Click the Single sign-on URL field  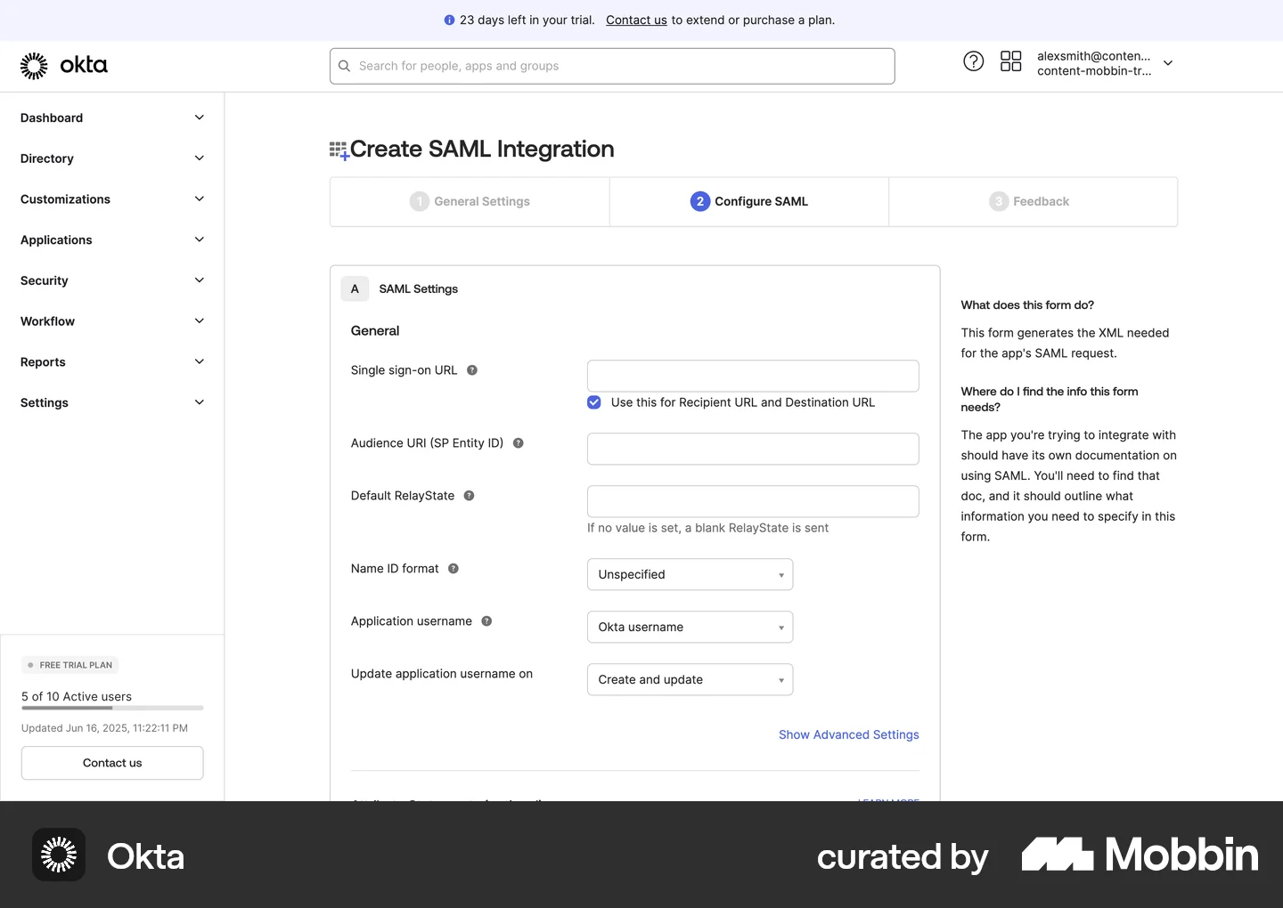(x=753, y=376)
